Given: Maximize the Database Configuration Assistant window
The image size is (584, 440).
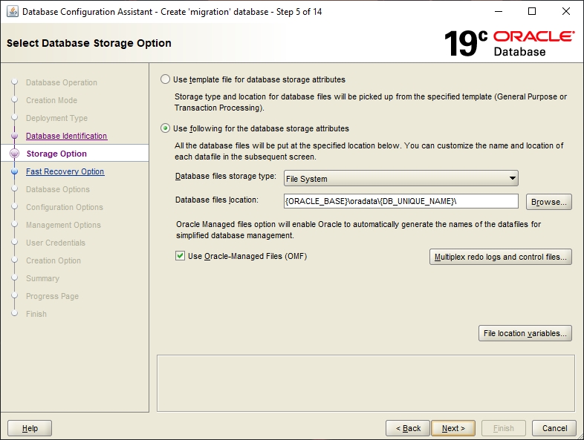Looking at the screenshot, I should pos(532,11).
